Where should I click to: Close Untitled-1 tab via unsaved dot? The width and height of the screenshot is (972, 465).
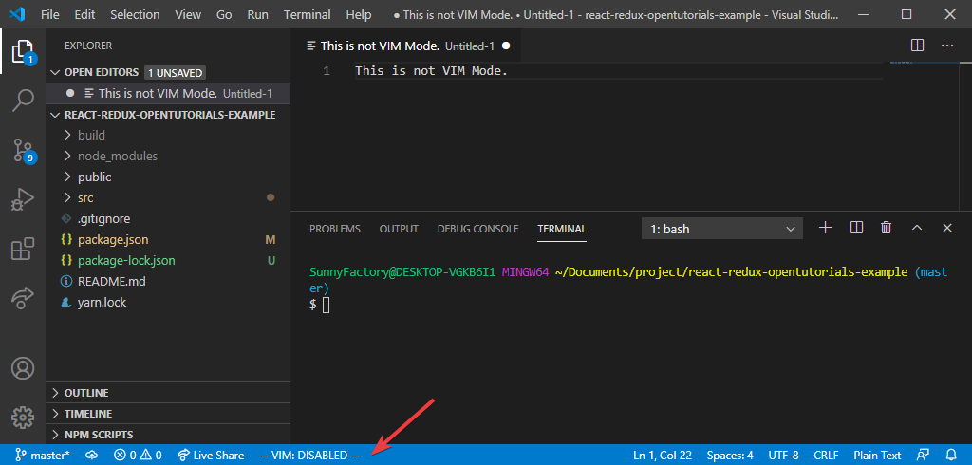point(506,46)
